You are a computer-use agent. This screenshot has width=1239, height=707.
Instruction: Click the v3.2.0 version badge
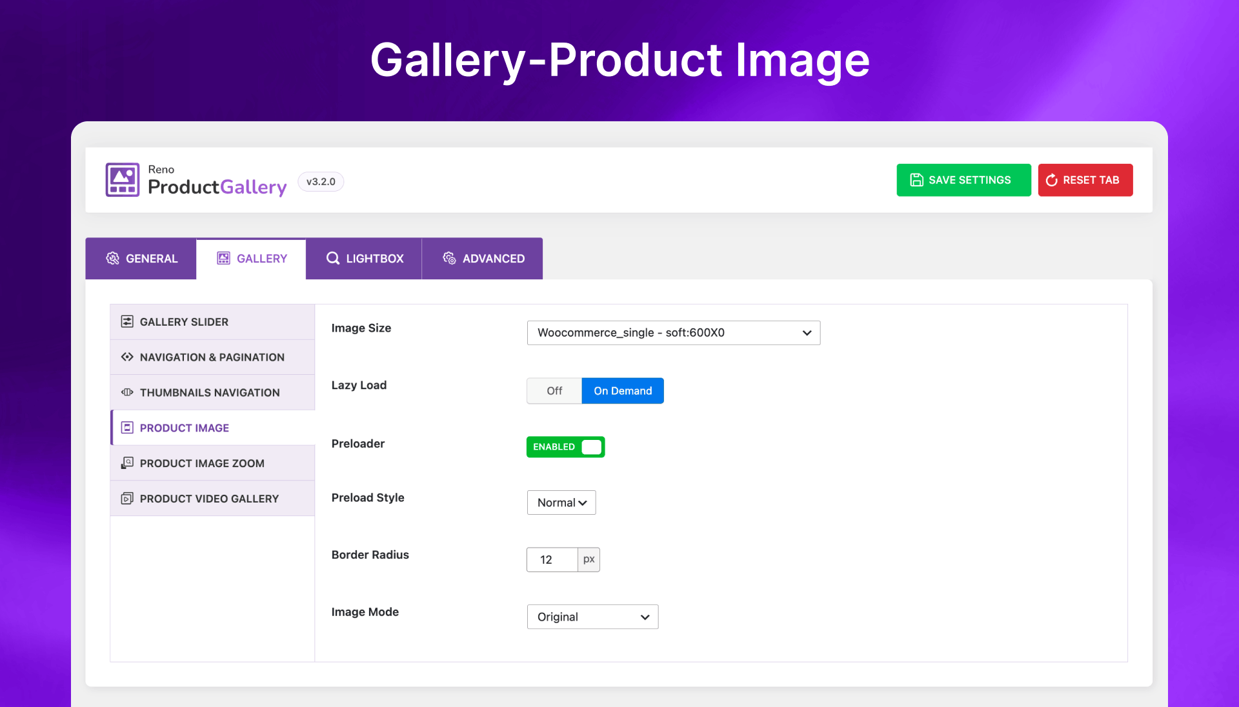pos(321,182)
